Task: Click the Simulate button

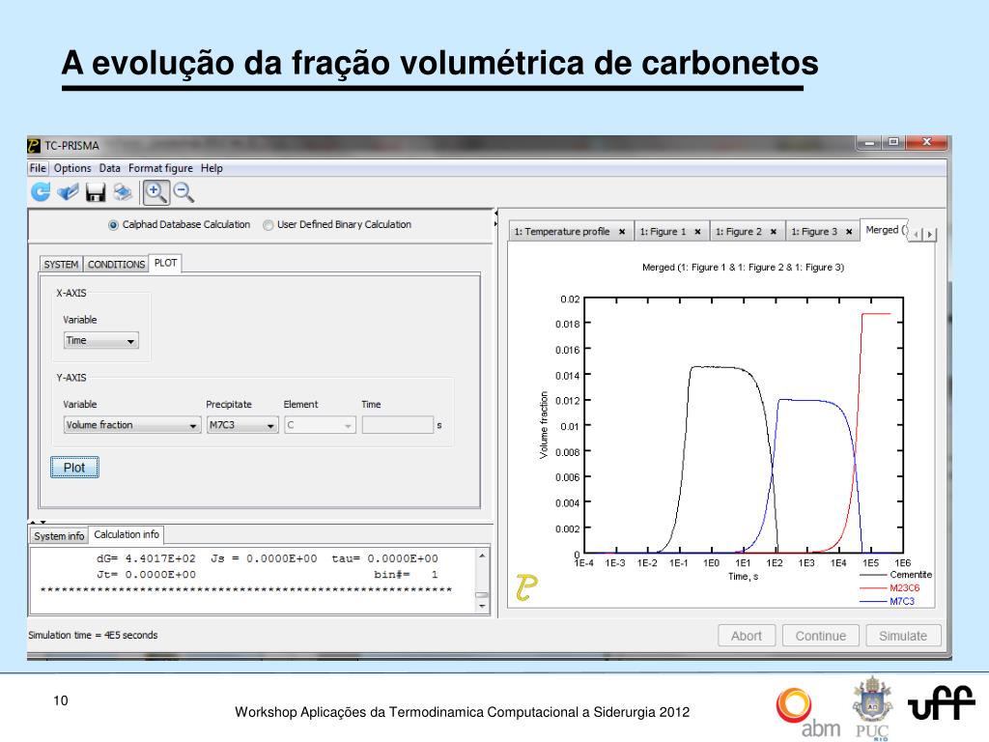Action: [903, 636]
